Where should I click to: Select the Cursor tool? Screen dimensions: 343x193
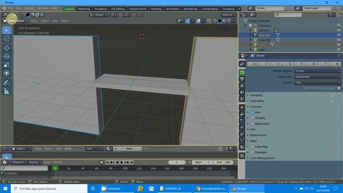[7, 39]
